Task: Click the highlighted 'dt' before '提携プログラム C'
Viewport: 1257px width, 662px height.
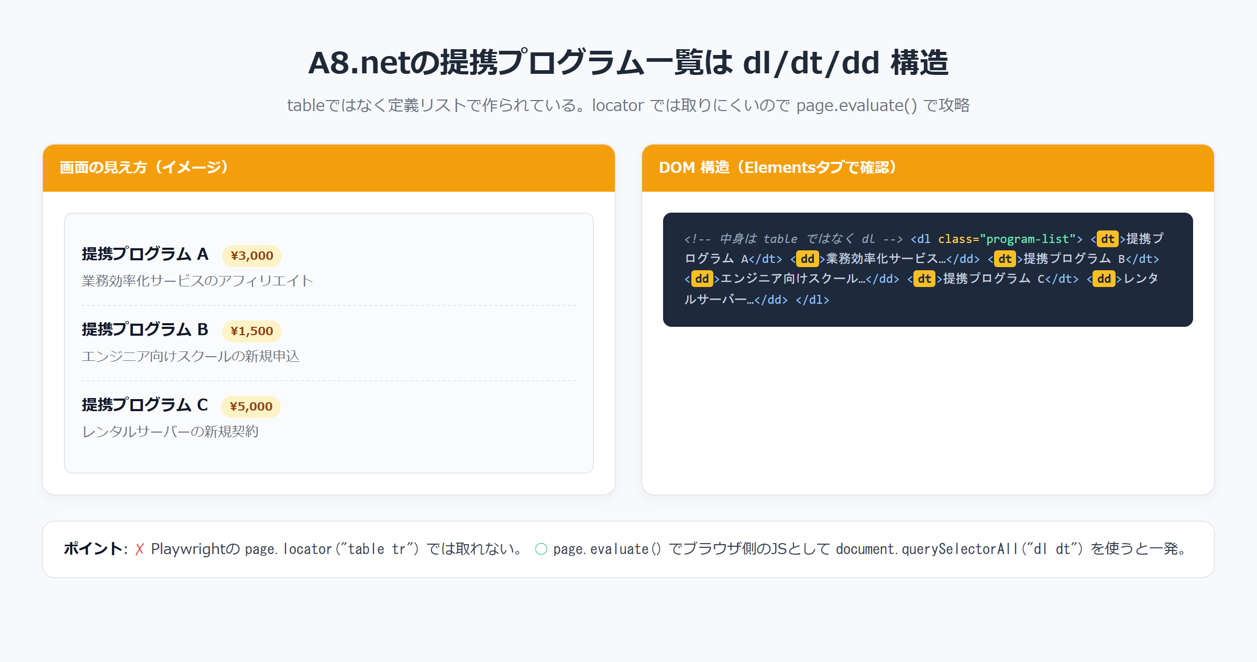Action: pos(925,279)
